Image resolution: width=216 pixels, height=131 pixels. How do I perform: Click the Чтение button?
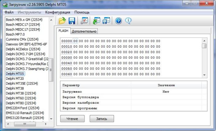pos(72,119)
